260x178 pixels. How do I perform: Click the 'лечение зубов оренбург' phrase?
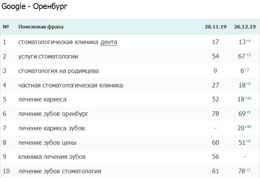coord(53,114)
